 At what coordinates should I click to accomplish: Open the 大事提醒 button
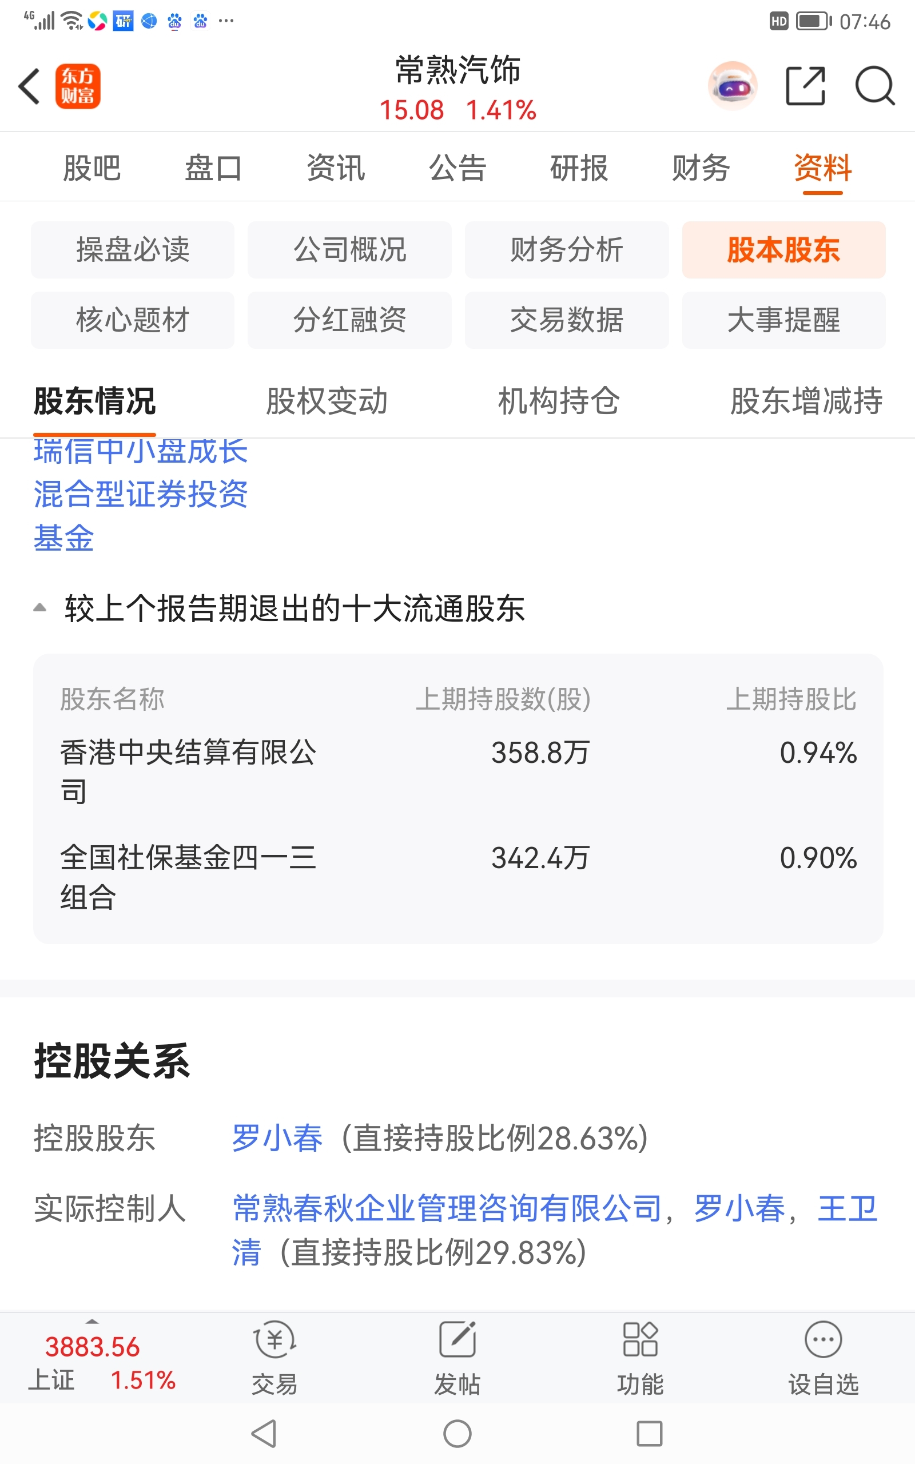tap(783, 320)
